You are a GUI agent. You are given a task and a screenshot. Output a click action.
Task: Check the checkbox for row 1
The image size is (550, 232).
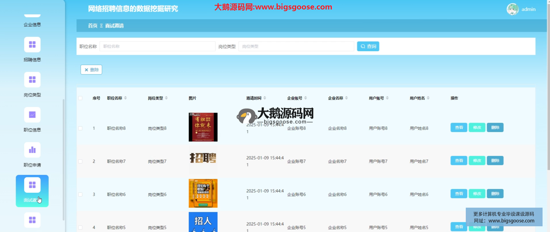tap(80, 128)
